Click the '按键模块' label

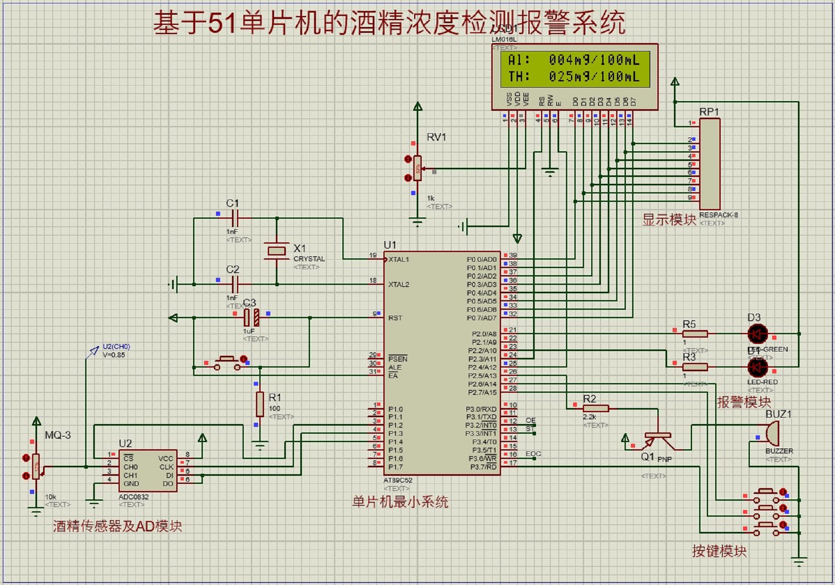coord(719,551)
